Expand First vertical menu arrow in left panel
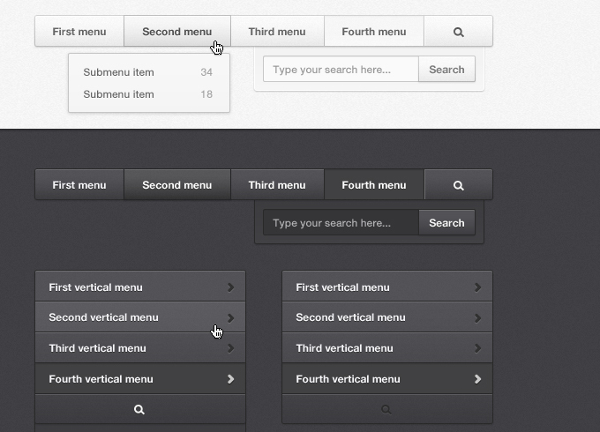 click(x=230, y=287)
